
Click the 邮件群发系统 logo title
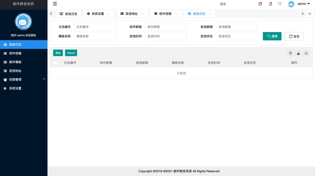23,4
